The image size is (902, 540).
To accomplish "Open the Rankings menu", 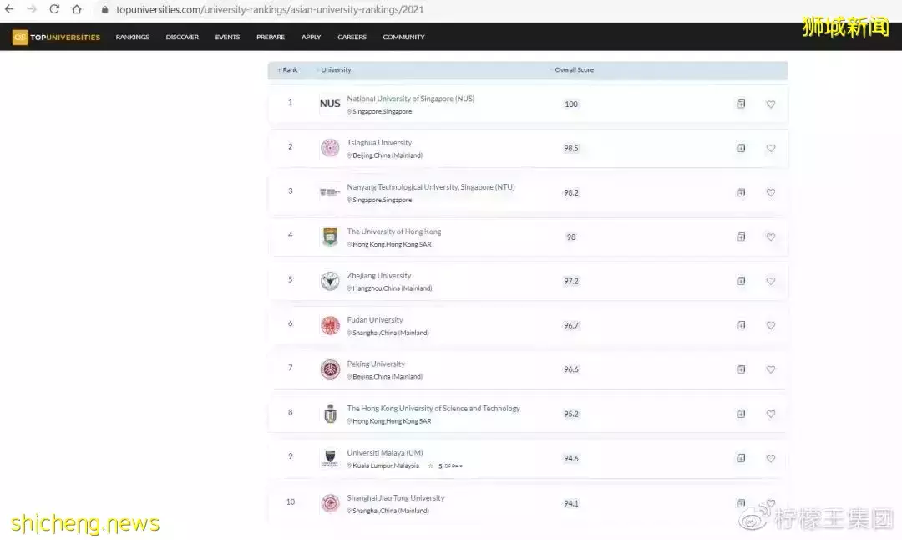I will coord(132,38).
